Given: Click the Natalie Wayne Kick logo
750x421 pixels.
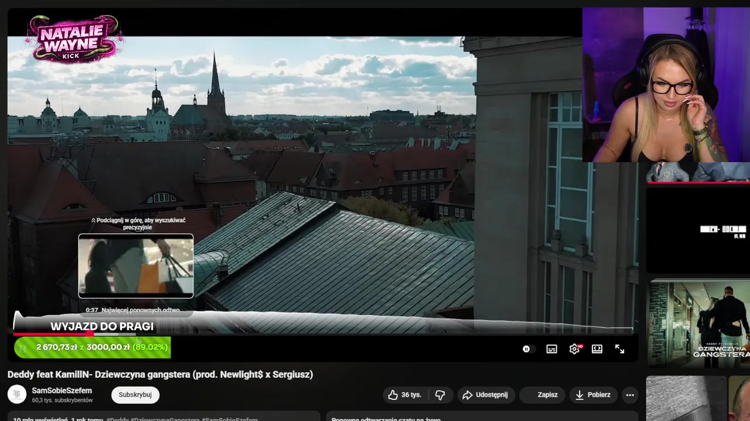Looking at the screenshot, I should pyautogui.click(x=74, y=39).
